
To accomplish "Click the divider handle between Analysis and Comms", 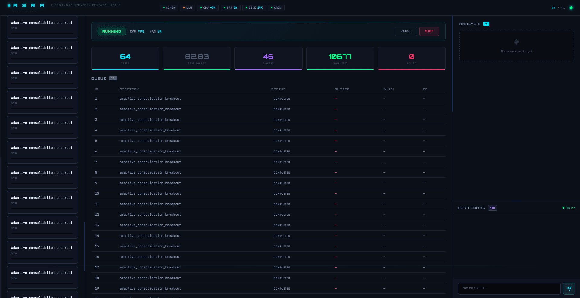I will tap(517, 201).
